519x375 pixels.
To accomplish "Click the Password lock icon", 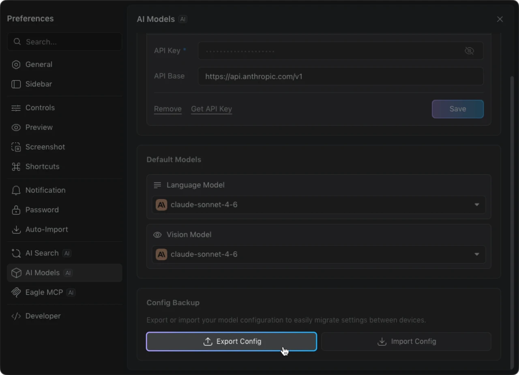I will (16, 210).
